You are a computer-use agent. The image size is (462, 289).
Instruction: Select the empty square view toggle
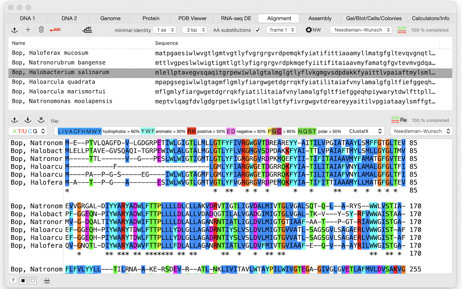tap(33, 281)
